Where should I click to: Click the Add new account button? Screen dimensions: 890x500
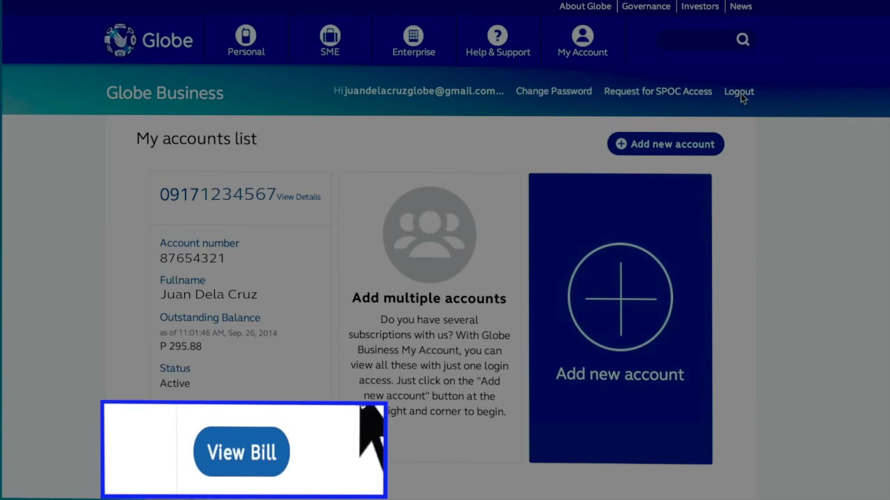(x=665, y=144)
